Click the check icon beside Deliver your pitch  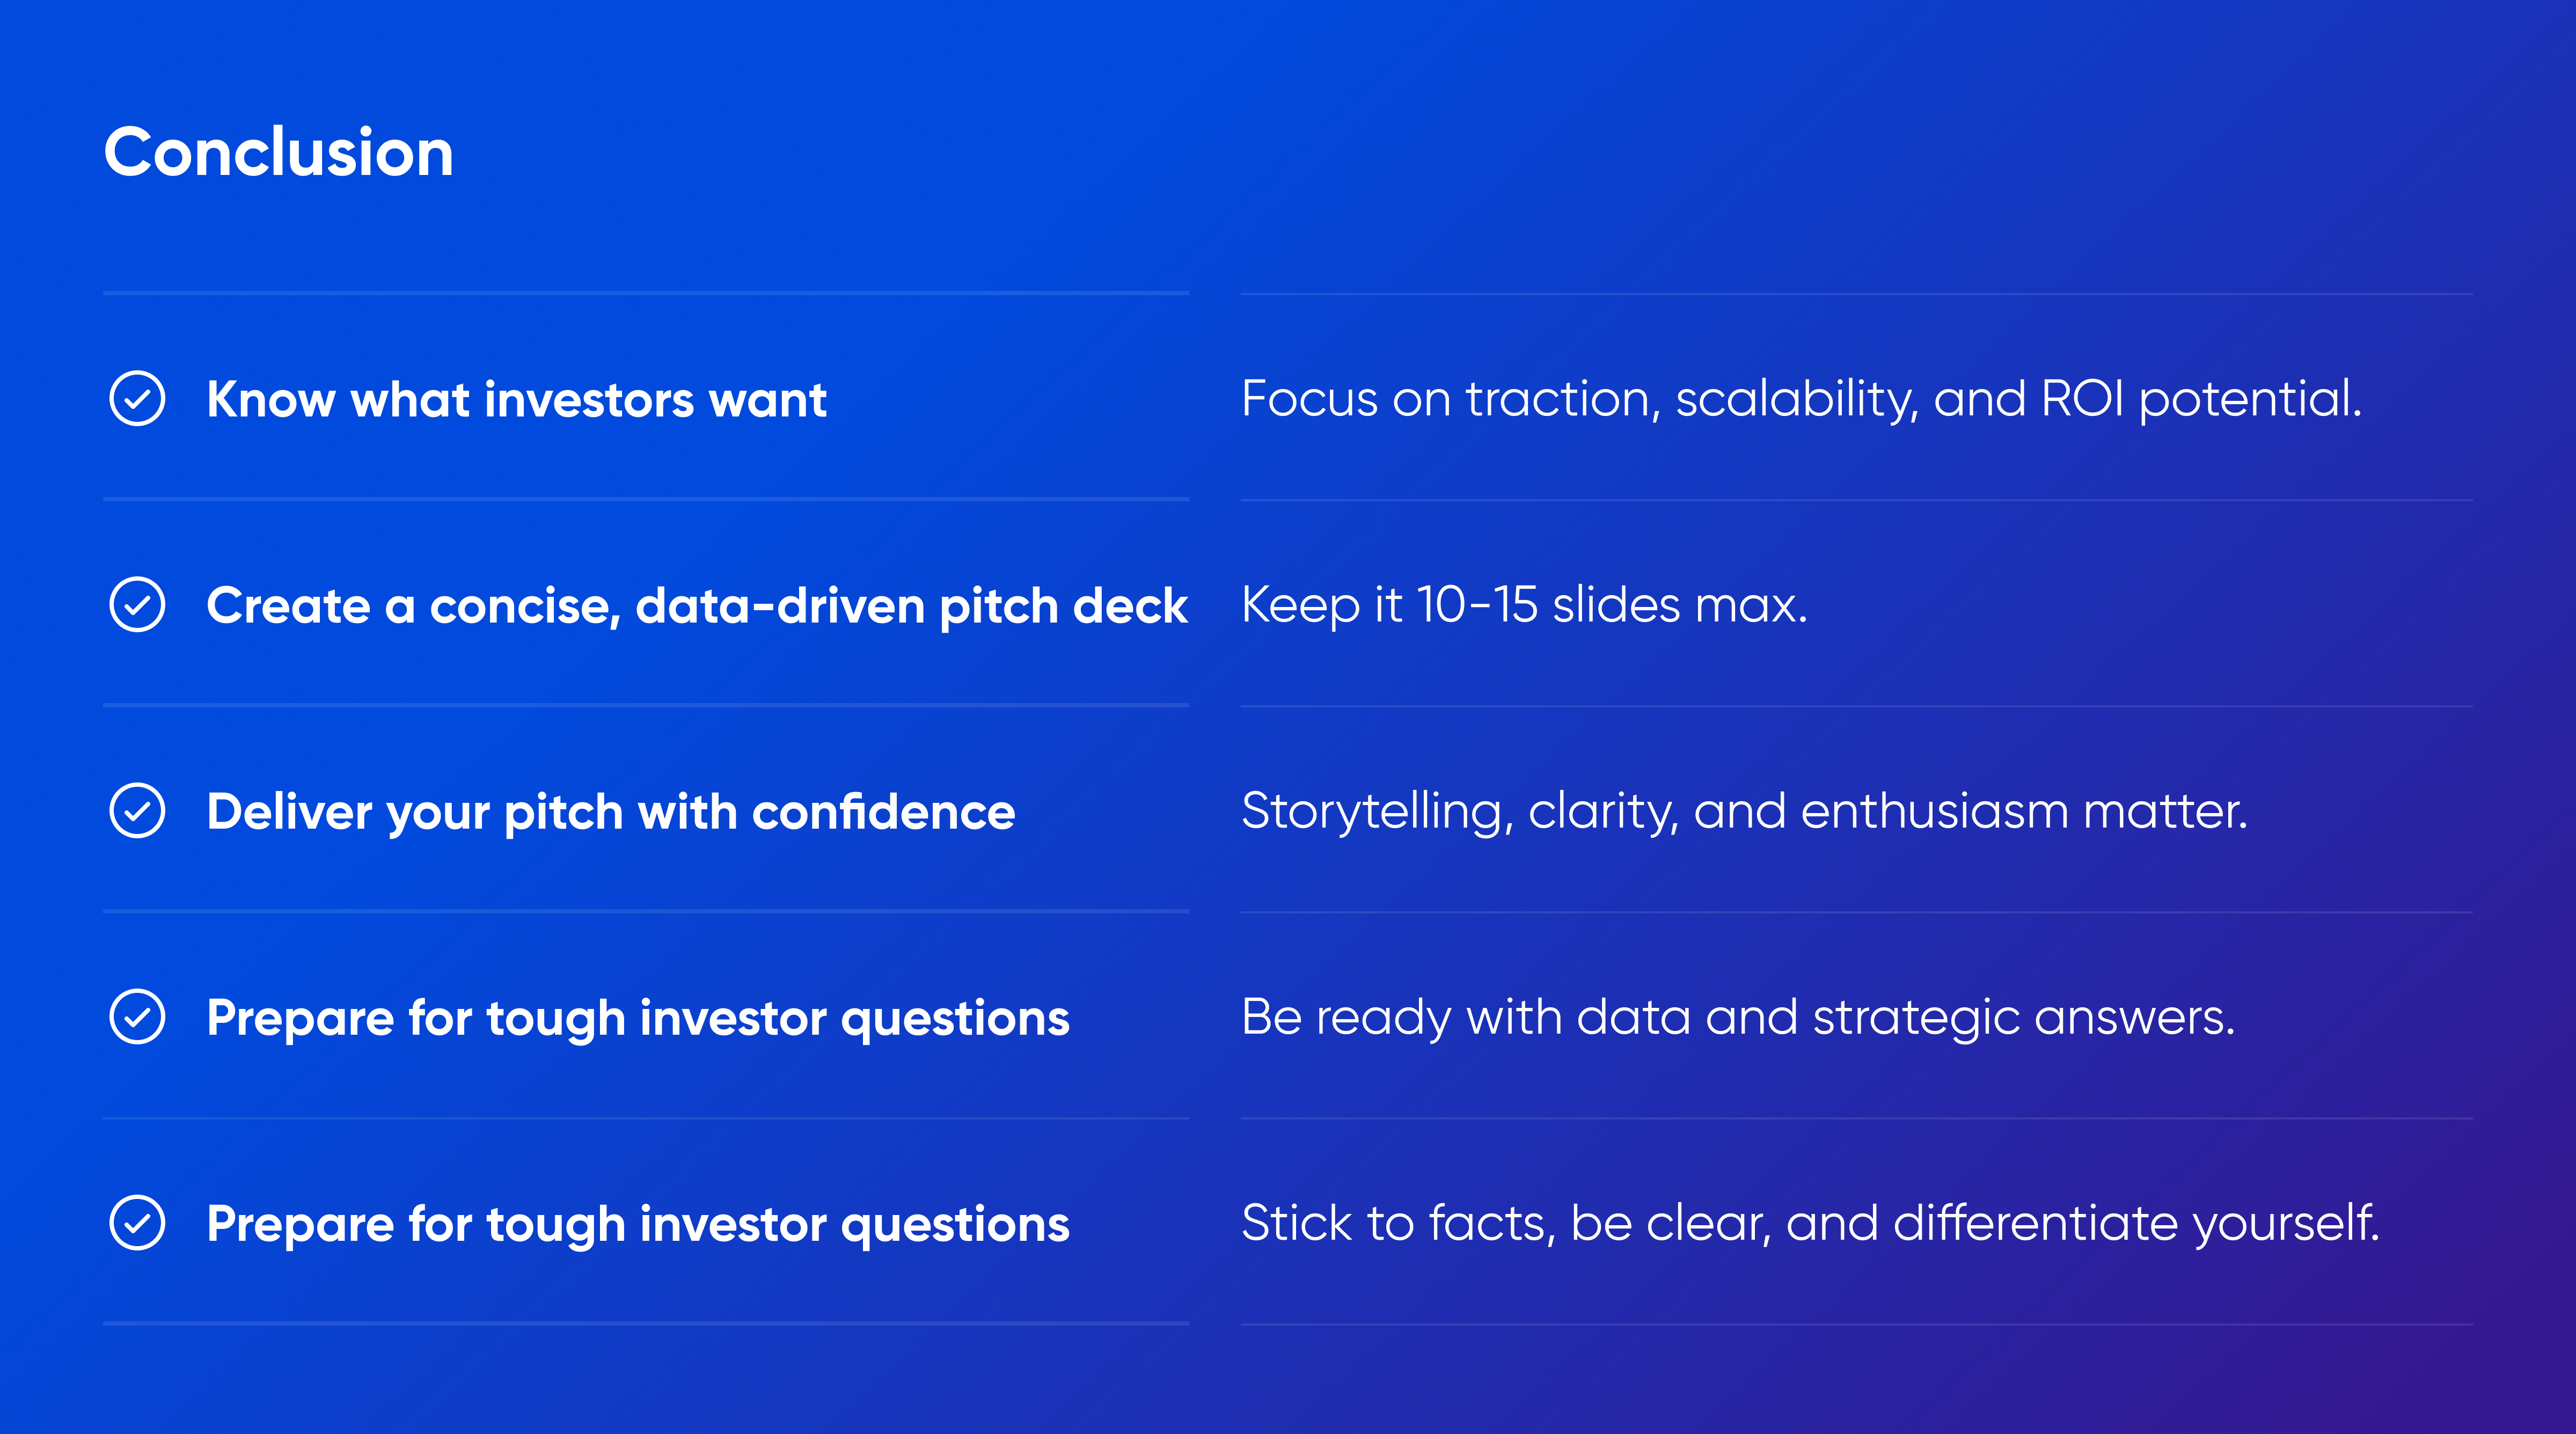pos(137,811)
